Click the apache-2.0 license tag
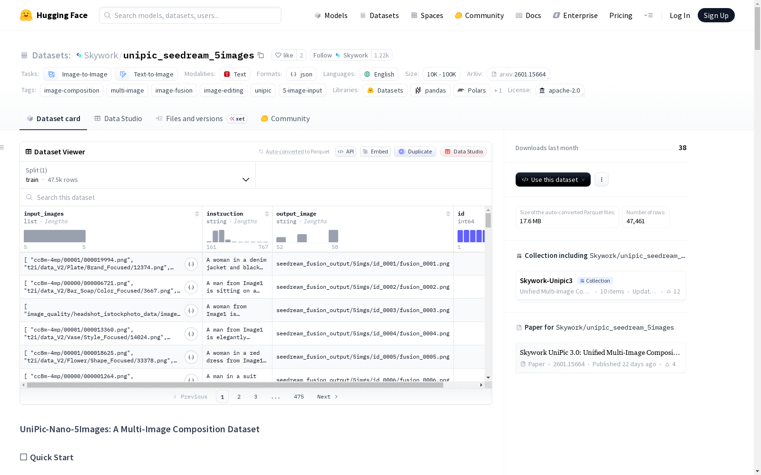761x475 pixels. point(560,90)
